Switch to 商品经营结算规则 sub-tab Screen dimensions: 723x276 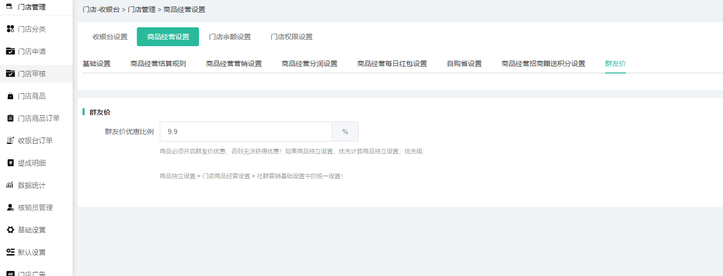[158, 64]
